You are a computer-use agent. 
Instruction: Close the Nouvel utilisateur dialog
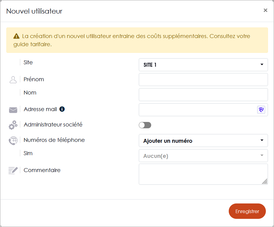click(266, 10)
